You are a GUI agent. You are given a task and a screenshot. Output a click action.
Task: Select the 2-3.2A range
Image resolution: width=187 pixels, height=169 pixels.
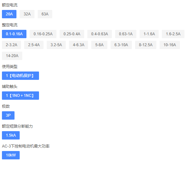pyautogui.click(x=12, y=45)
